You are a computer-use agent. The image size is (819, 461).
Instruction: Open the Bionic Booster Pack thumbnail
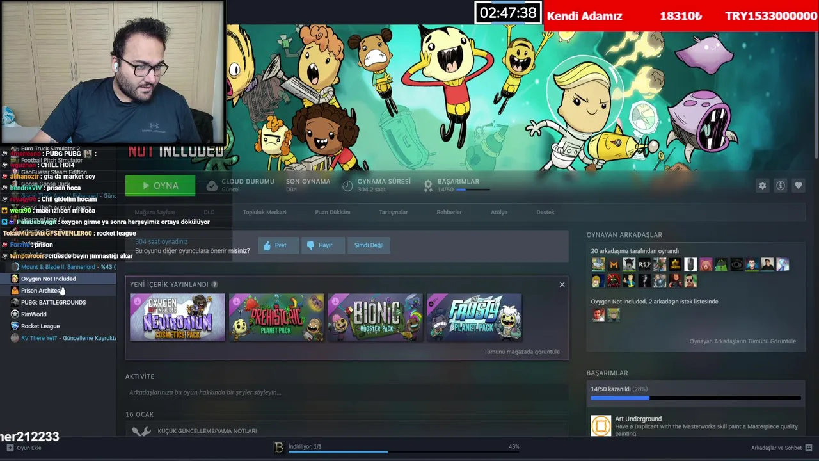(375, 318)
